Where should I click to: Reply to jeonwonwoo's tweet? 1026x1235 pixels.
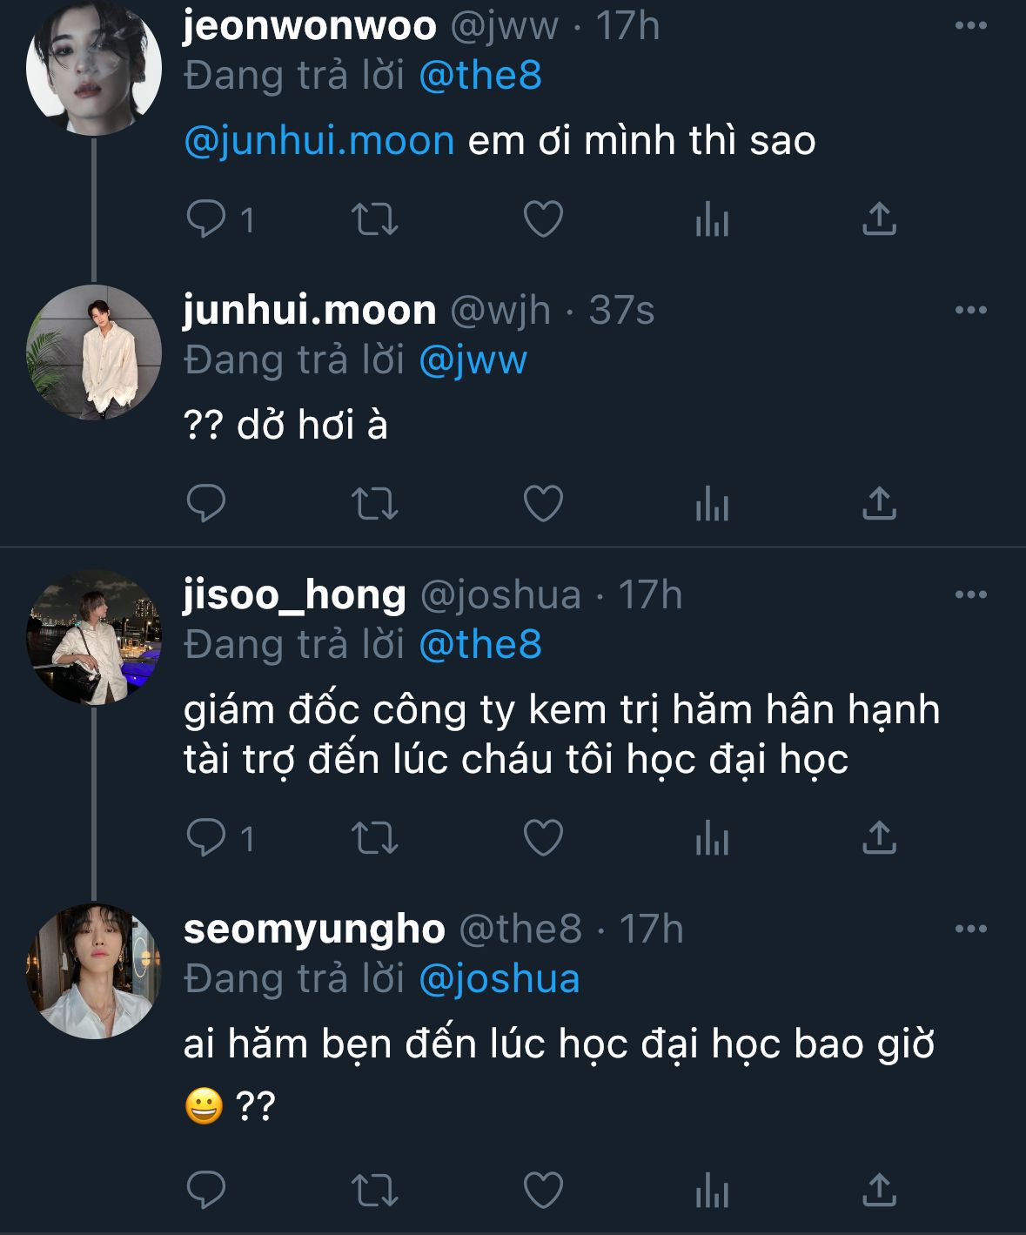[206, 219]
